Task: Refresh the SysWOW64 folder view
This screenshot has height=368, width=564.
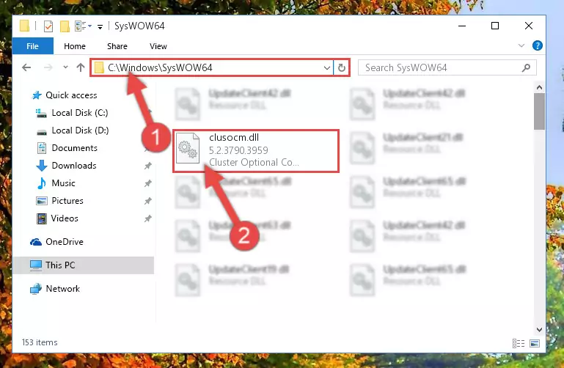Action: [x=341, y=67]
